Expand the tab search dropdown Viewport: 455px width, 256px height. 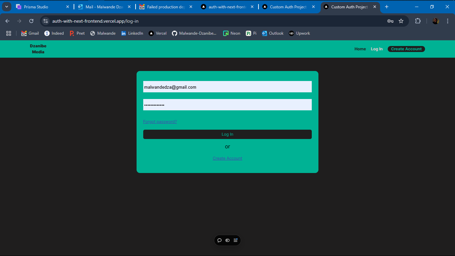coord(6,7)
